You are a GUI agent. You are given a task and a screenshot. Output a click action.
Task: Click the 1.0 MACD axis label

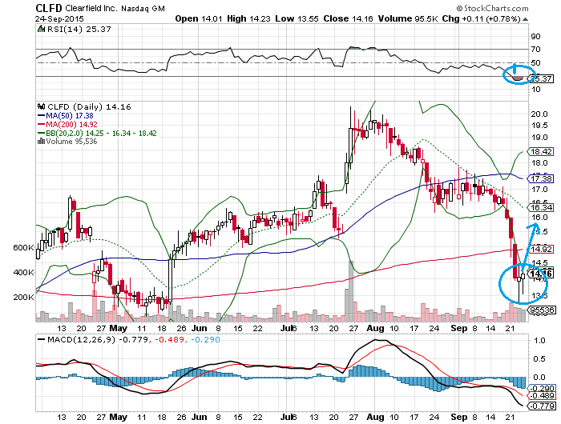point(539,341)
